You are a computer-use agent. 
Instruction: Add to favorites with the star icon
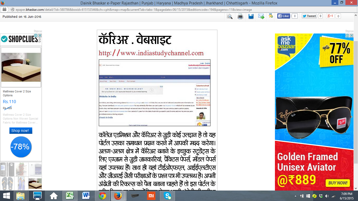click(x=271, y=16)
